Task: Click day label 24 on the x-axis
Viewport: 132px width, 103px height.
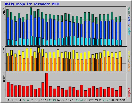Action: tap(97, 100)
